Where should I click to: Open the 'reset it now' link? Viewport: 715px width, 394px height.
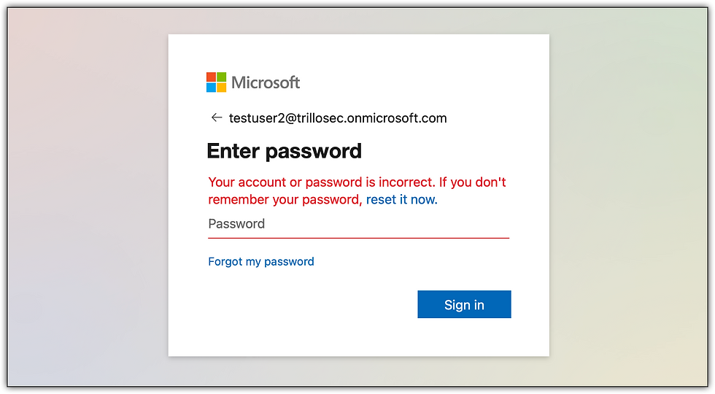[x=402, y=199]
